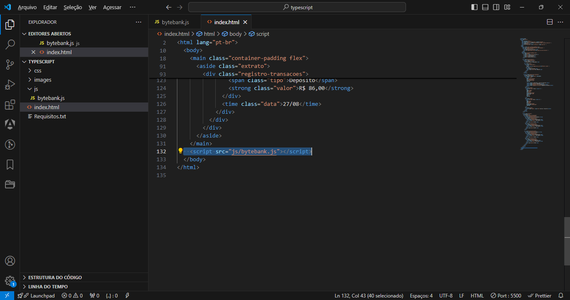
Task: Open Requisitos.txt in the explorer
Action: [x=84, y=116]
